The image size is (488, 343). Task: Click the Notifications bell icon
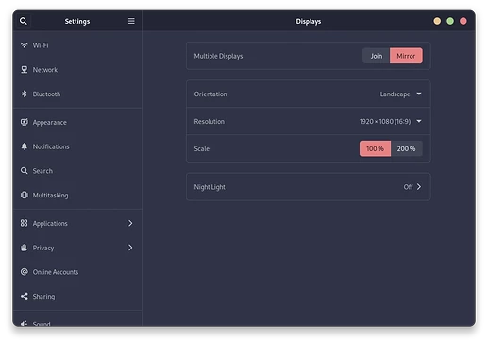pos(24,146)
